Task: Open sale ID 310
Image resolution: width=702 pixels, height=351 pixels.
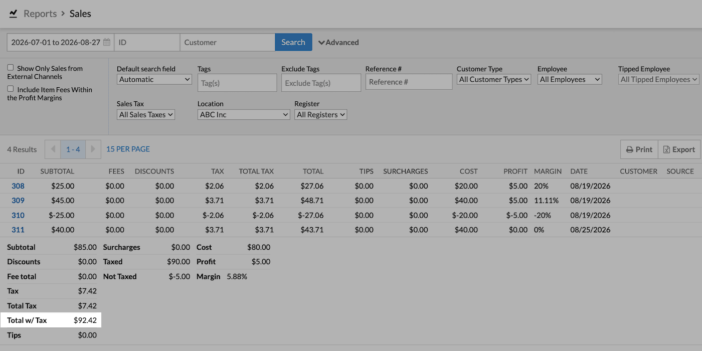Action: point(18,215)
